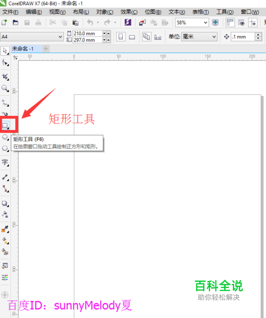This screenshot has height=318, width=266.
Task: Click the Copy icon
Action: [64, 22]
